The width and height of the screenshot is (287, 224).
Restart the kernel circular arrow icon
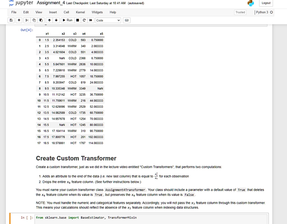(x=84, y=20)
